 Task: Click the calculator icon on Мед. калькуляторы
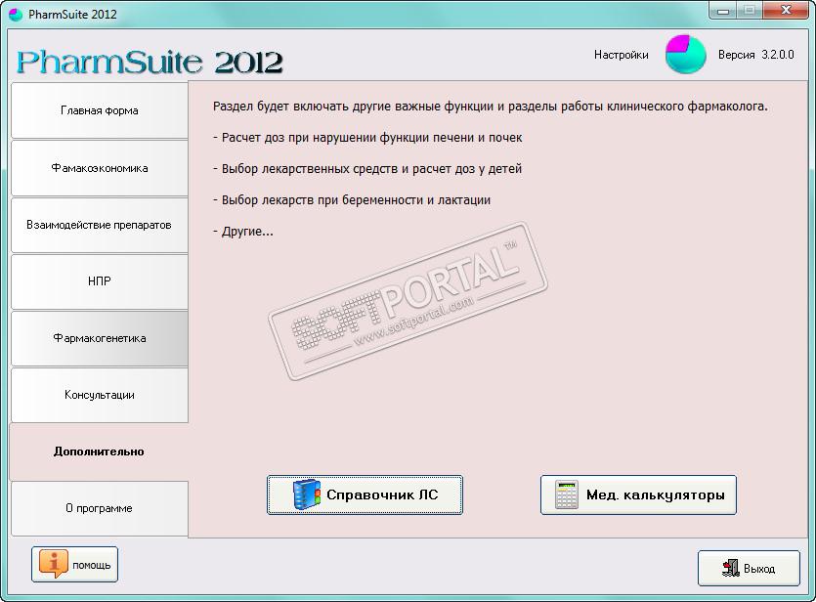566,494
